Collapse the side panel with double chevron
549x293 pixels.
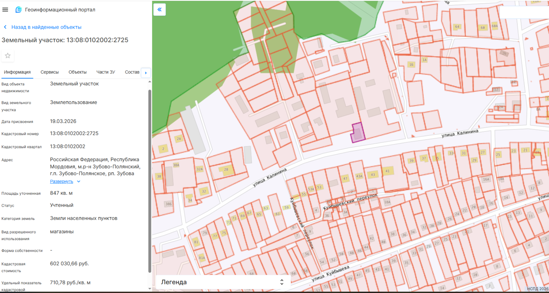tap(160, 10)
